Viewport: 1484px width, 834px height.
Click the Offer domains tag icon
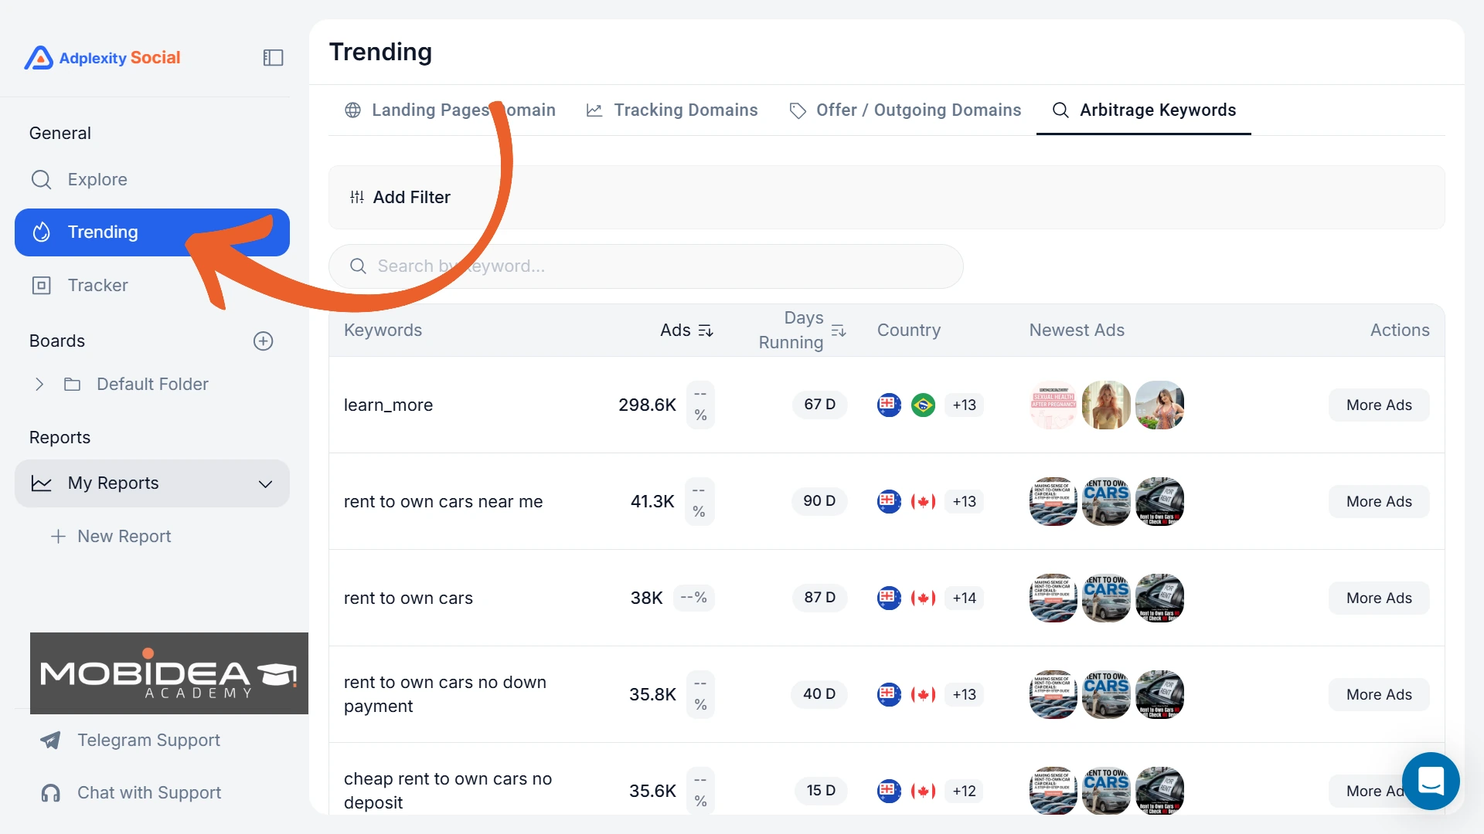coord(798,110)
